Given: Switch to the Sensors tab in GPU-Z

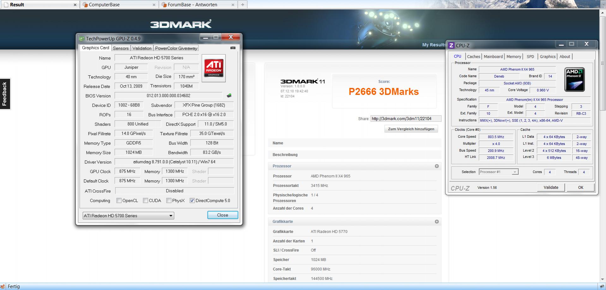Looking at the screenshot, I should pyautogui.click(x=121, y=48).
